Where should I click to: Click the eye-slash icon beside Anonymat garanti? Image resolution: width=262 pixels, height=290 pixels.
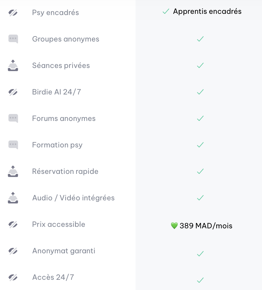point(13,251)
